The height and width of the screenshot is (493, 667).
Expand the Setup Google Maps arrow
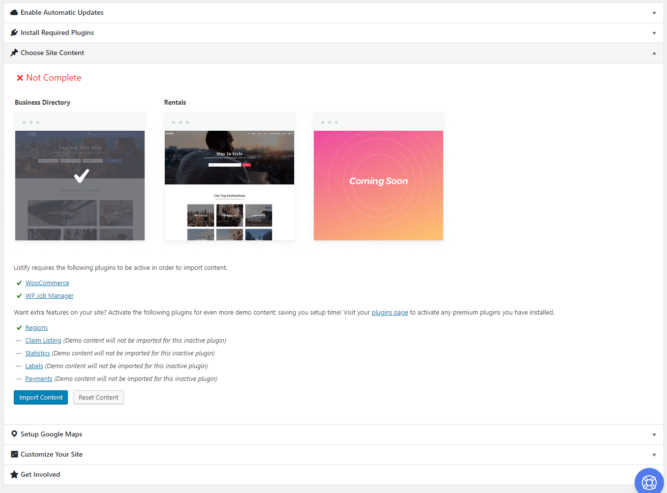654,435
